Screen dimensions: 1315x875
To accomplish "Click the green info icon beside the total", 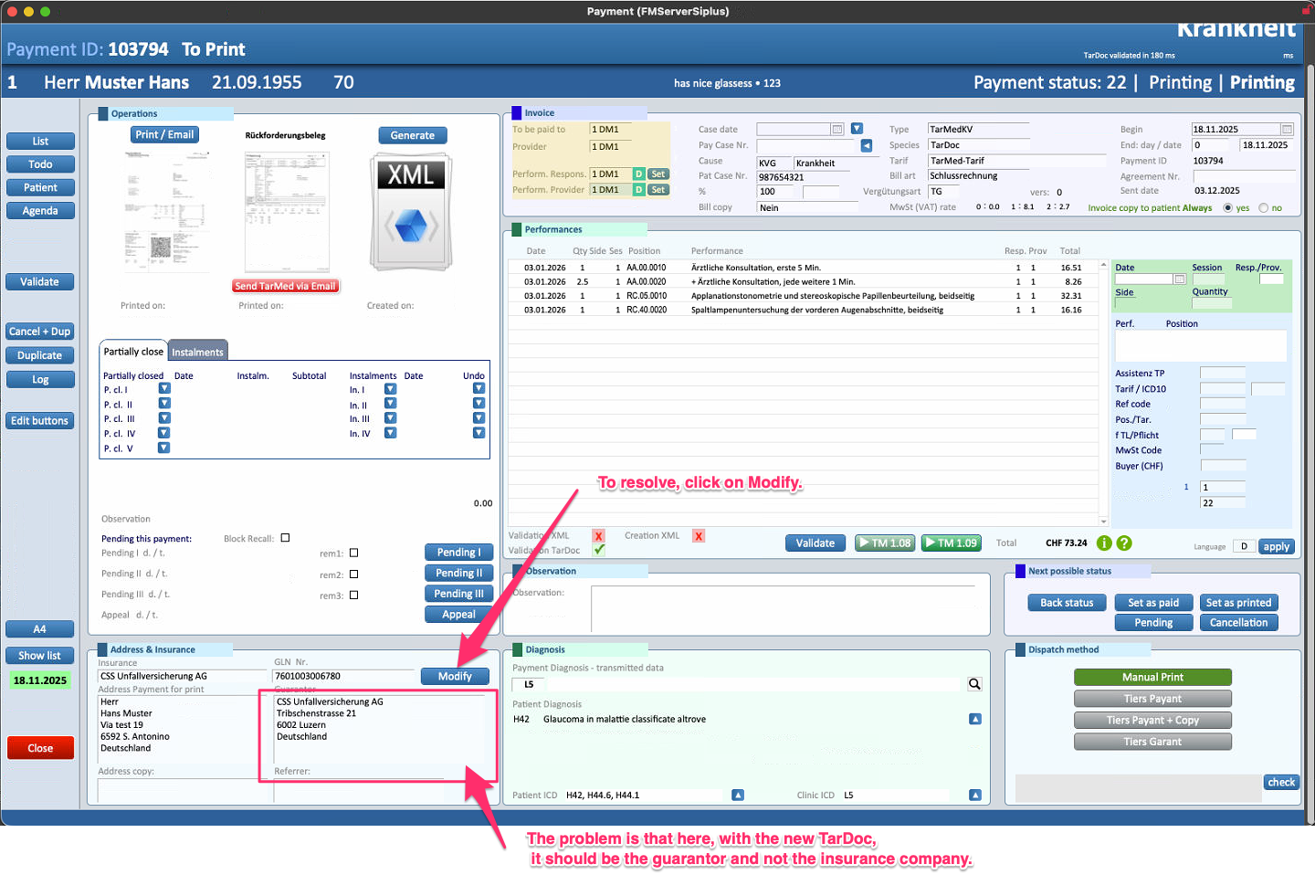I will 1104,543.
